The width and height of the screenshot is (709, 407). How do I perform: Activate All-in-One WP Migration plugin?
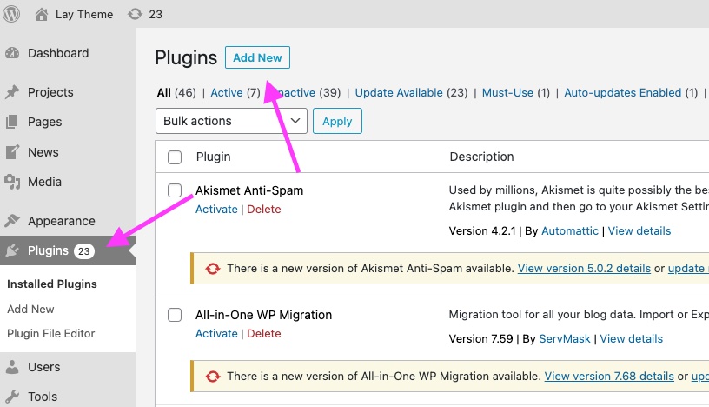(216, 334)
